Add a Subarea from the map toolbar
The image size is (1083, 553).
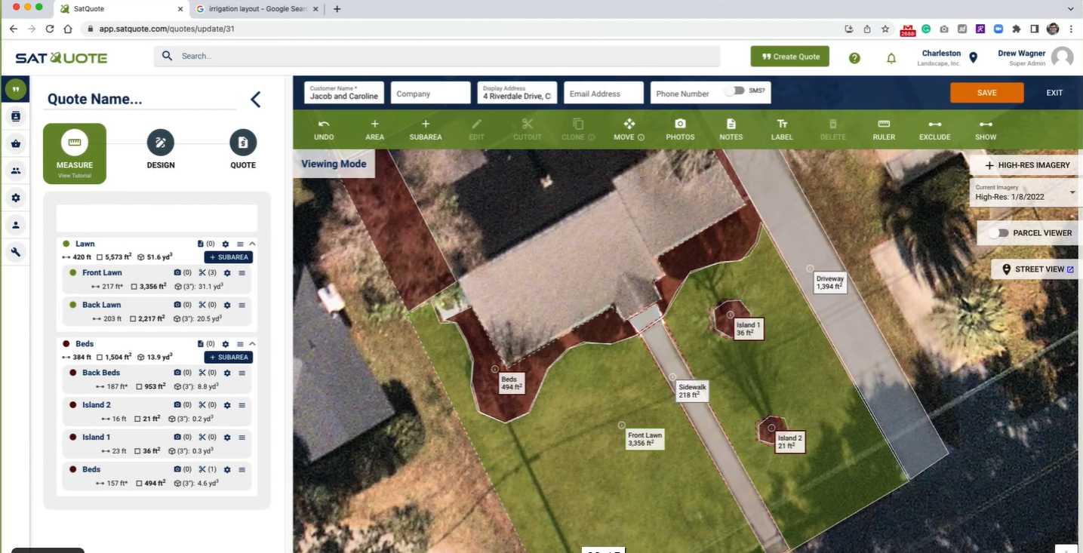coord(426,129)
